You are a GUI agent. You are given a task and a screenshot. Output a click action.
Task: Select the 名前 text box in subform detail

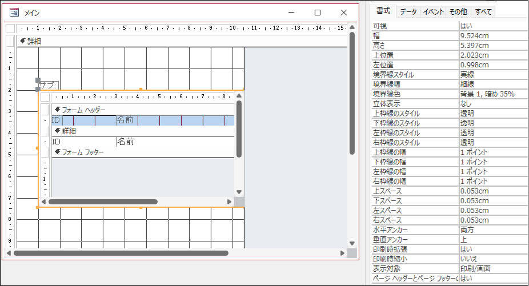(175, 142)
